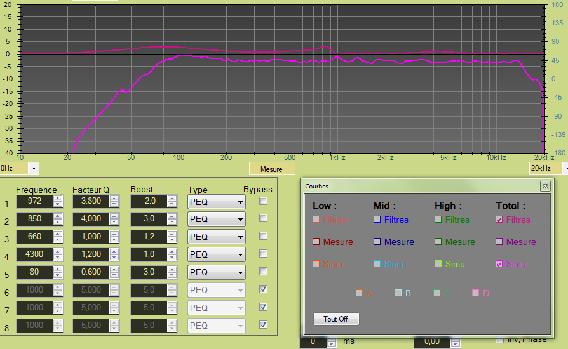This screenshot has width=568, height=349.
Task: Enable bypass for filter row 1
Action: tap(263, 201)
